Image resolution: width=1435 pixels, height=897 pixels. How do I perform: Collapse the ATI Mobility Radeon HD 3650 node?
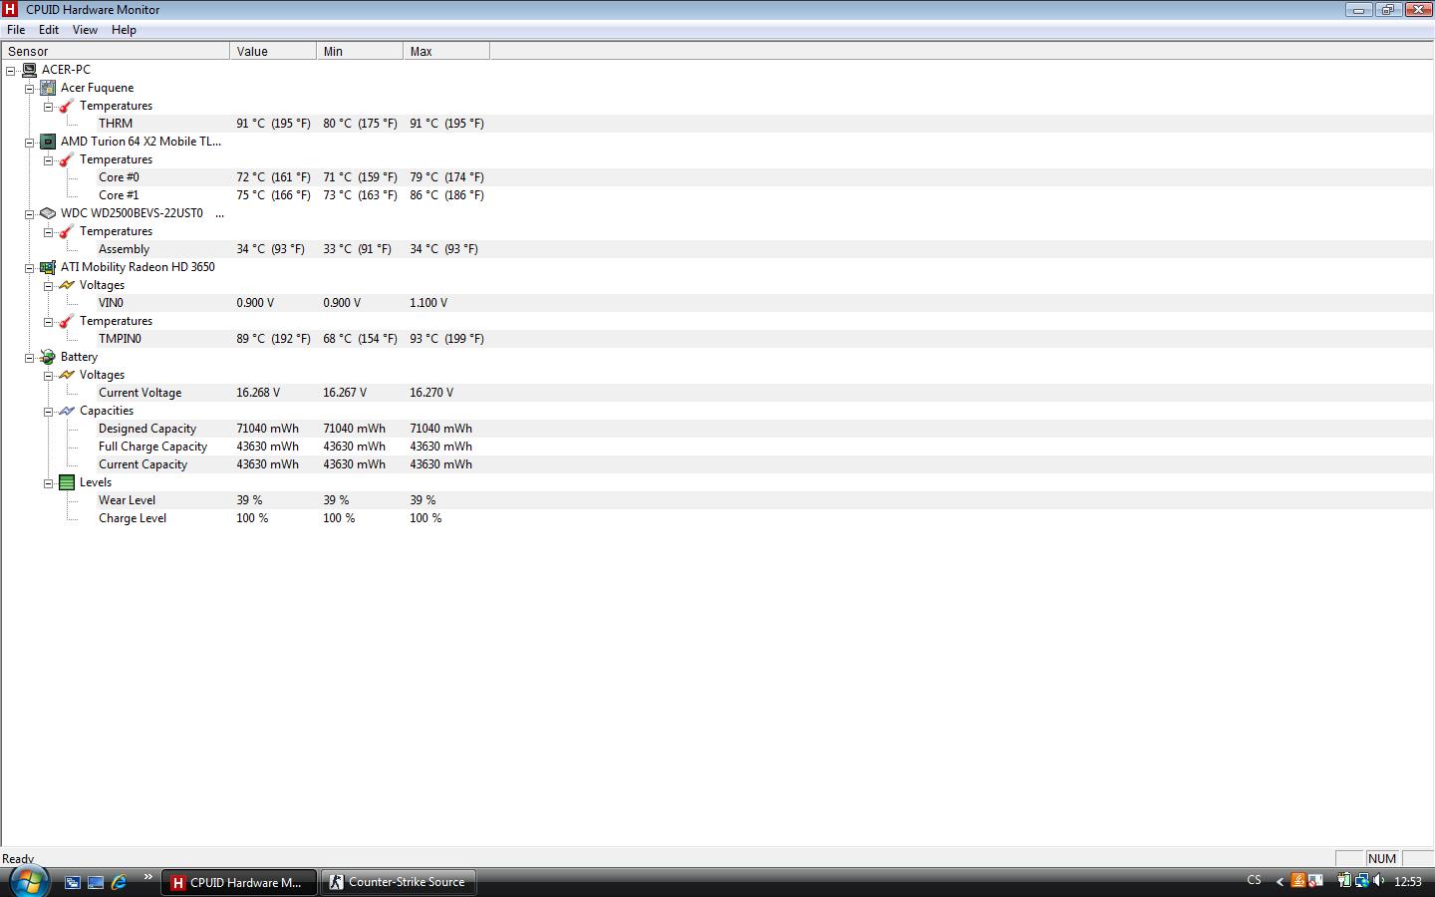coord(30,268)
